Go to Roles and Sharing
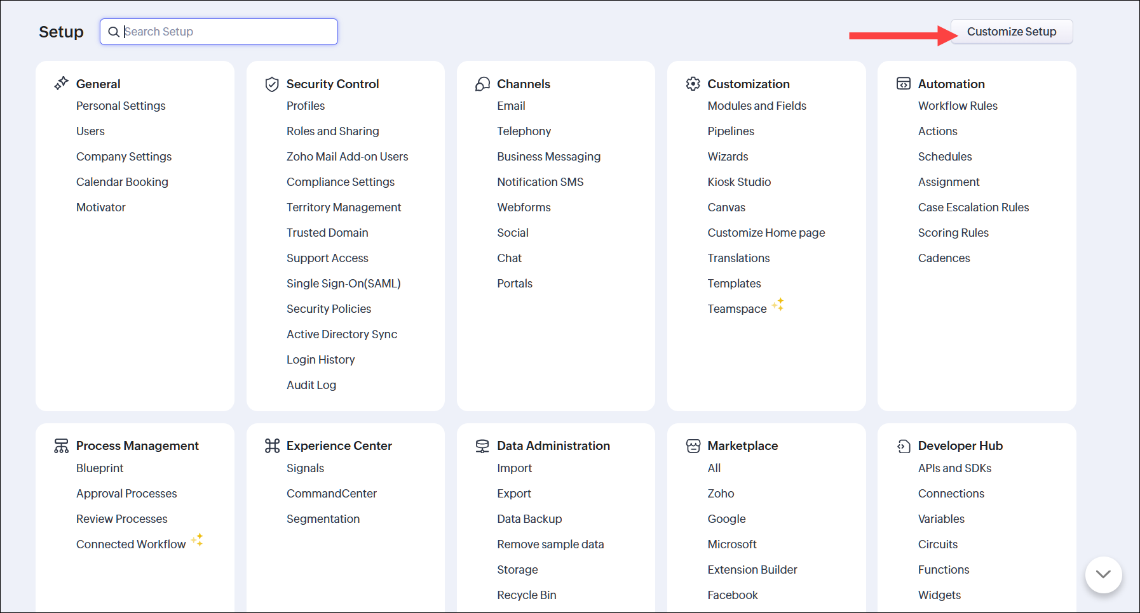The width and height of the screenshot is (1140, 613). tap(332, 131)
